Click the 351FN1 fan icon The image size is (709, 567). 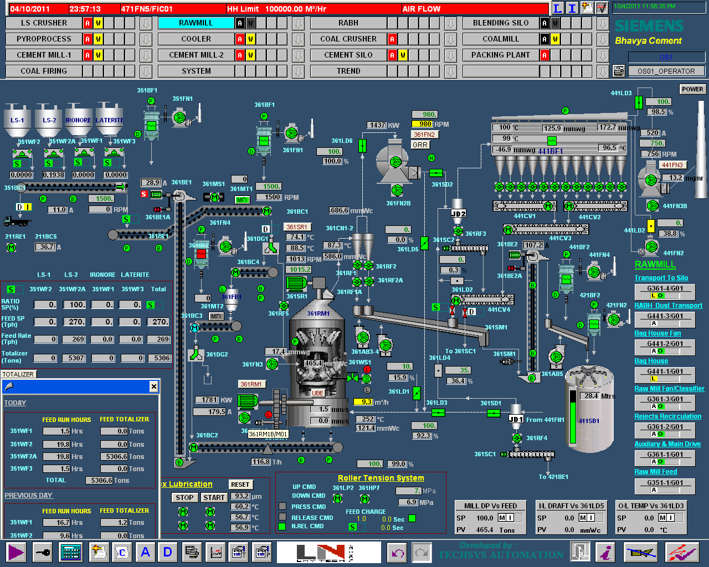pyautogui.click(x=179, y=117)
